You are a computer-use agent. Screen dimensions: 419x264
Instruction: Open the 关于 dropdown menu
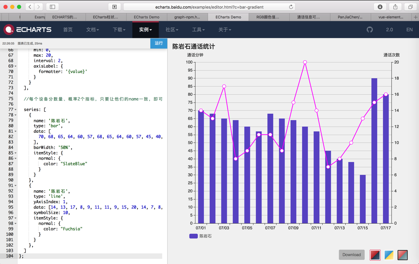pyautogui.click(x=225, y=30)
